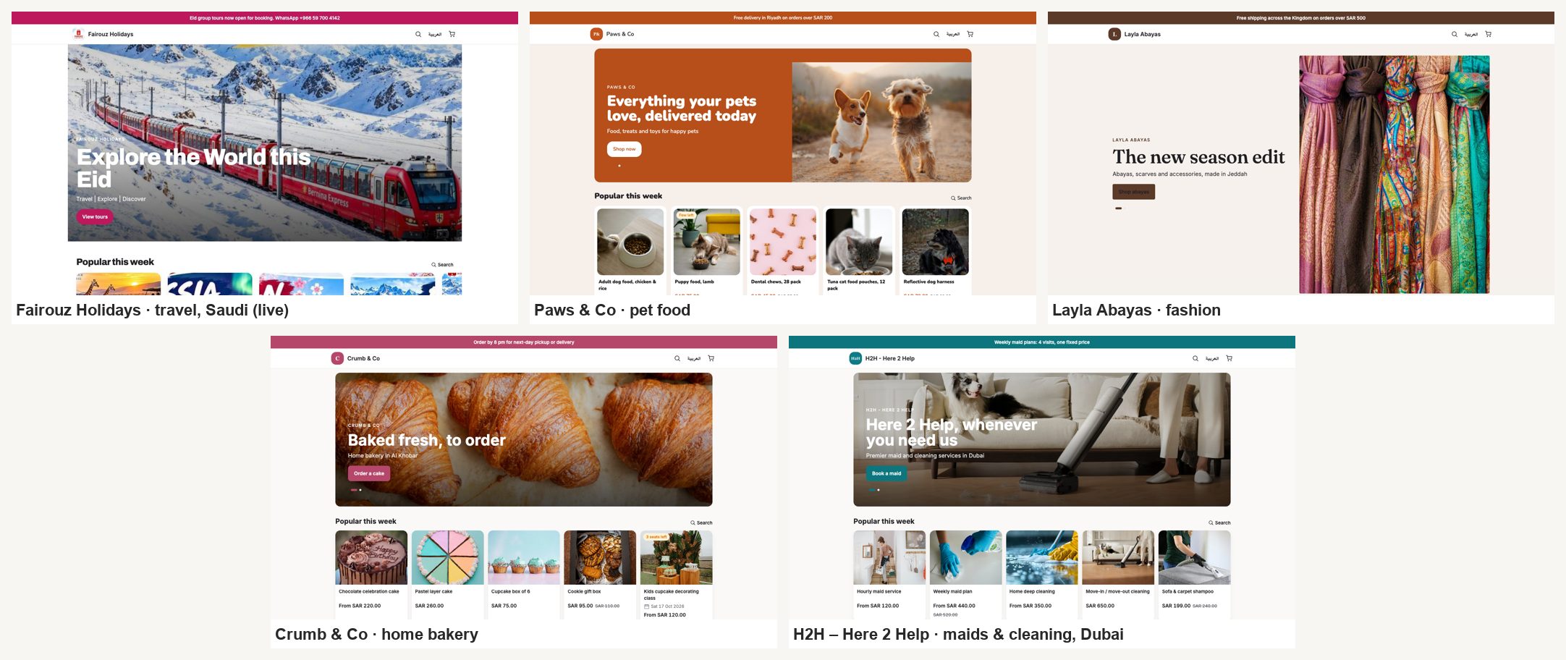
Task: Open the H2H cart icon
Action: tap(1229, 358)
